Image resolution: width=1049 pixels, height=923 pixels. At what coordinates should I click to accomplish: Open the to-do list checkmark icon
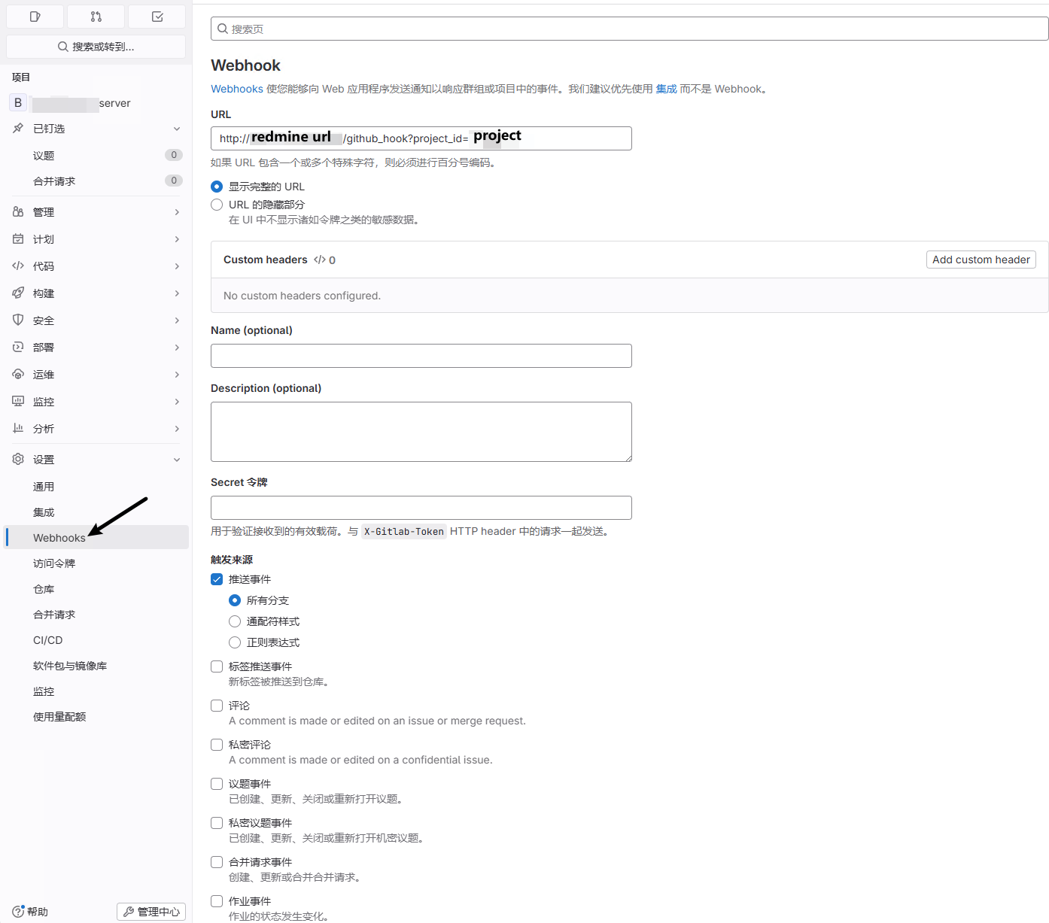coord(157,17)
